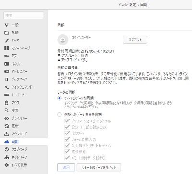Toggle the 設定（一部の設定のみ）checkbox
The image size is (192, 174).
[67, 127]
